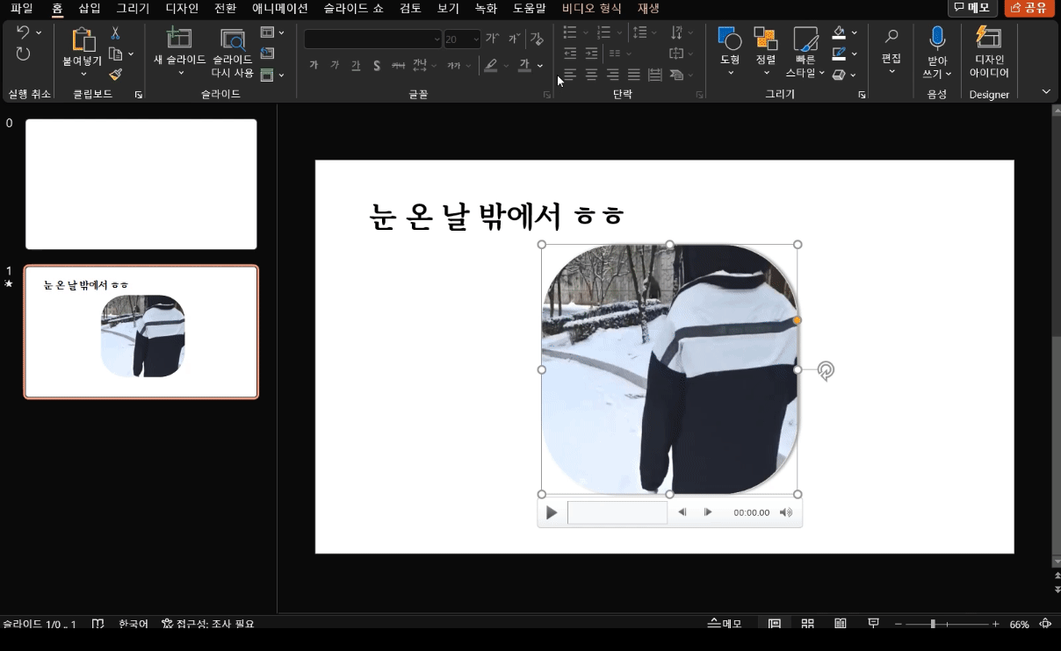Open the font dialog launcher

[547, 94]
